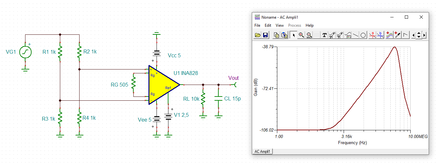The height and width of the screenshot is (166, 438).
Task: Select the arrow pointer tool
Action: coord(293,35)
